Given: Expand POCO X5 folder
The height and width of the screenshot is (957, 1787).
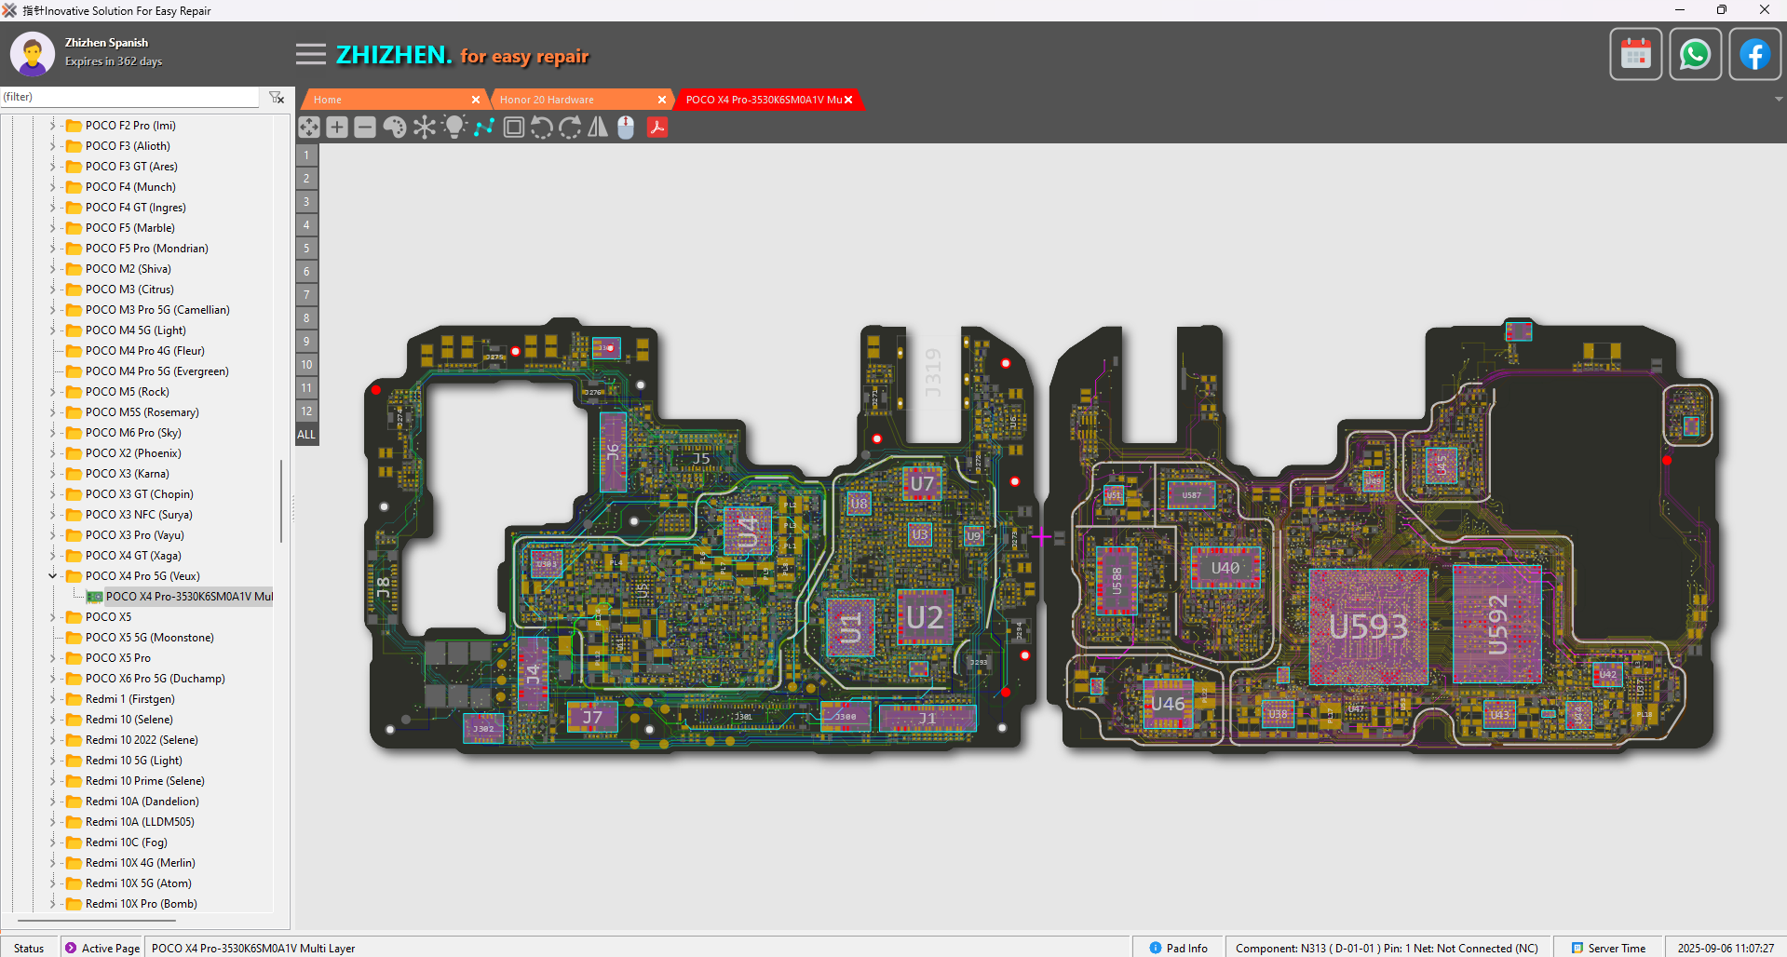Looking at the screenshot, I should tap(53, 616).
